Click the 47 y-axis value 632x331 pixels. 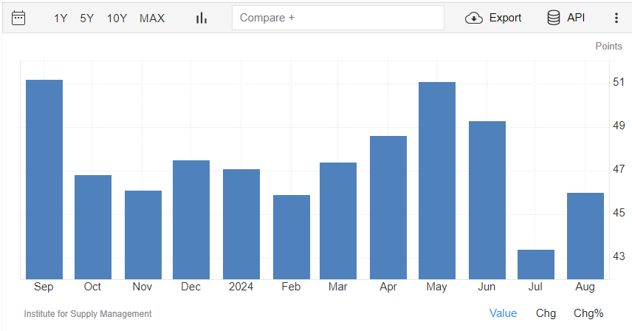(x=619, y=169)
